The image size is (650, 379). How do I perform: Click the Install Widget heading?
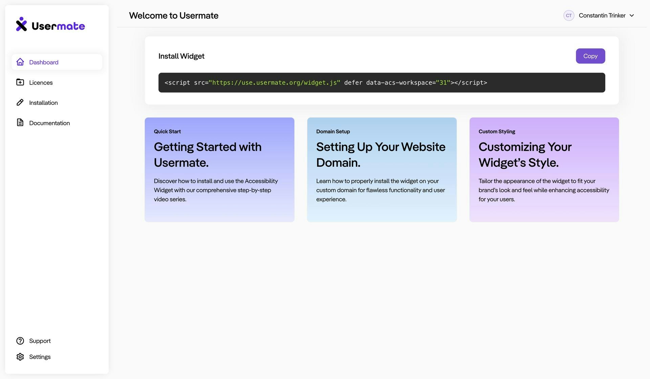tap(181, 56)
